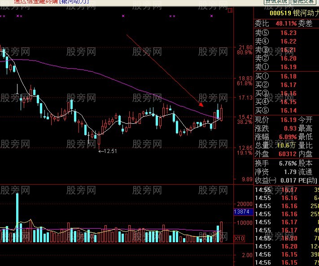Click the 买⑤ 16.14 bid price
Viewport: 319px width, 266px height.
(288, 110)
